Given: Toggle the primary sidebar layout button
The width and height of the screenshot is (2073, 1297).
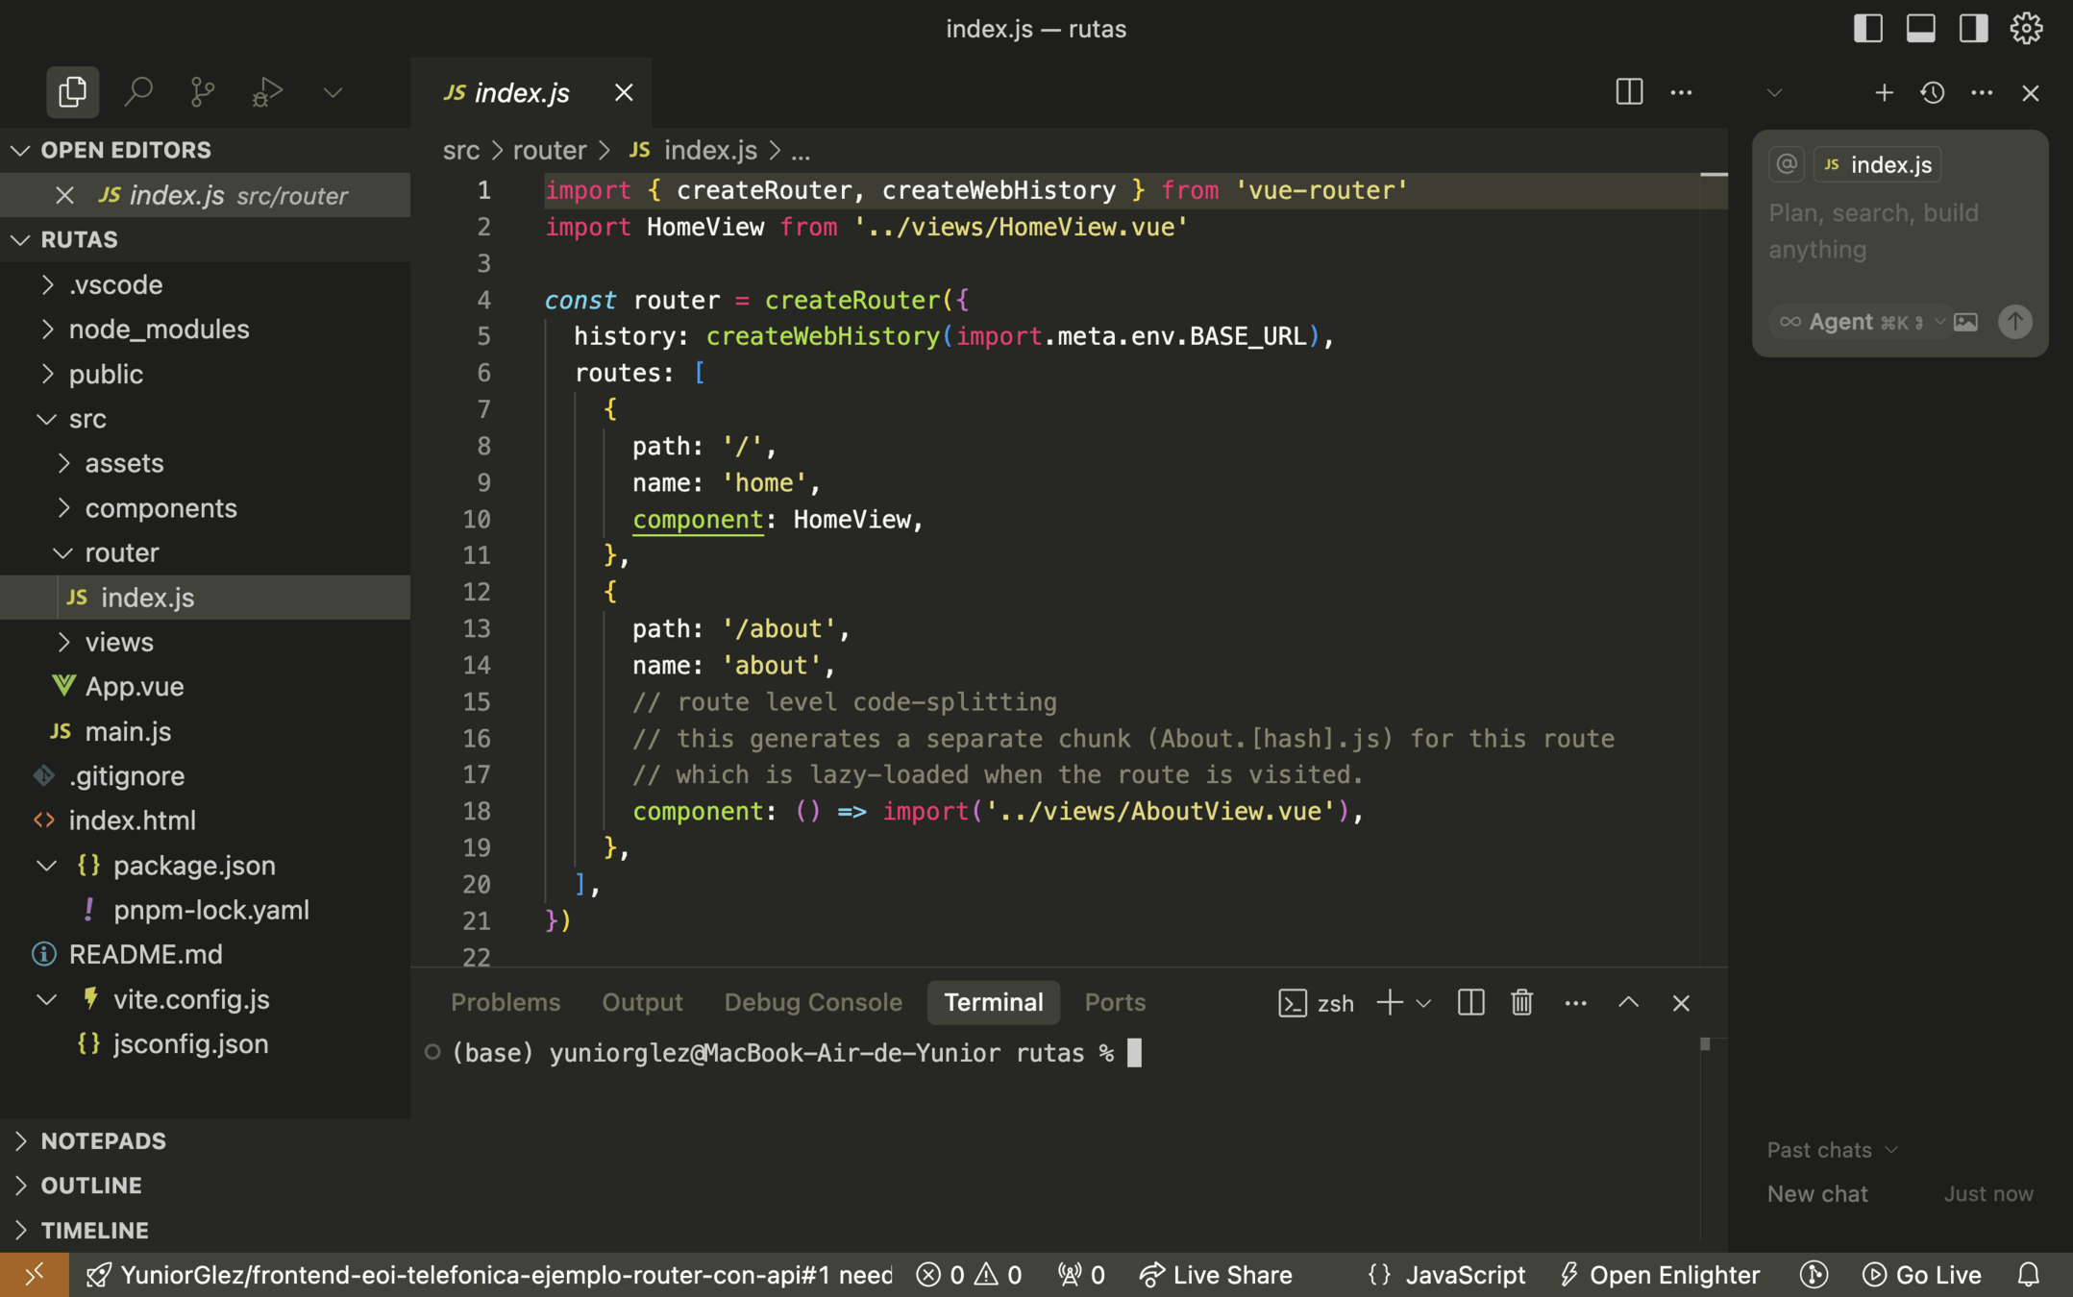Looking at the screenshot, I should tap(1867, 29).
